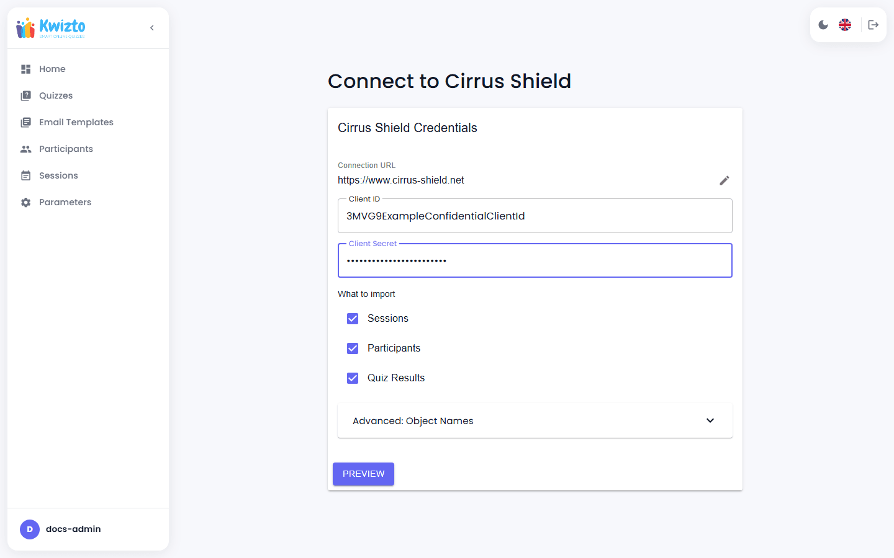
Task: Click the PREVIEW button
Action: click(x=363, y=474)
